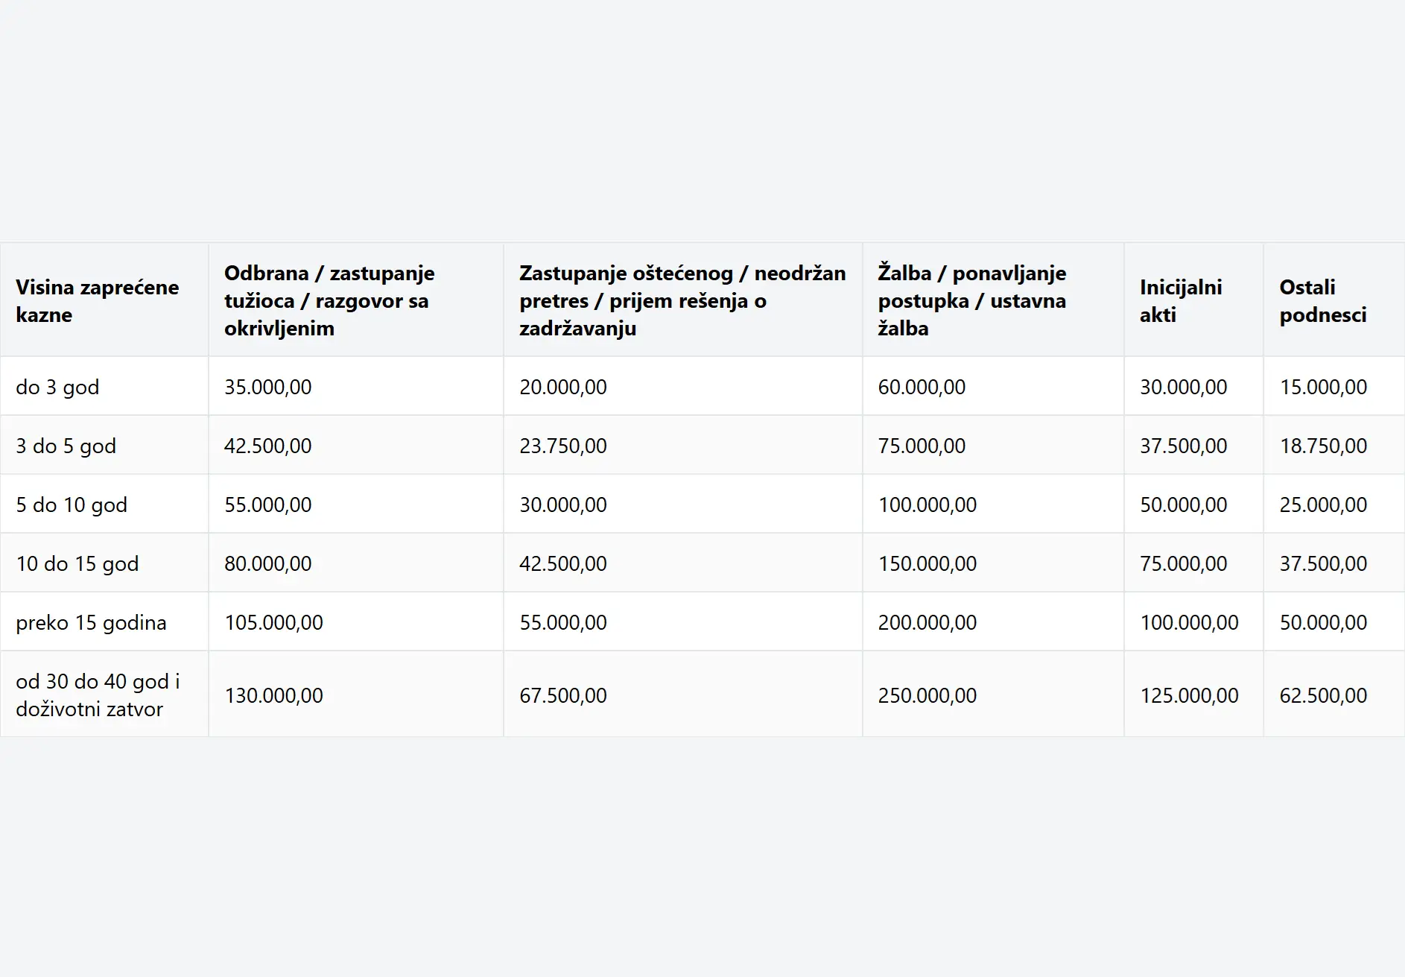Select 75.000,00 in the '10 do 15 god' row
This screenshot has width=1405, height=977.
coord(1184,563)
